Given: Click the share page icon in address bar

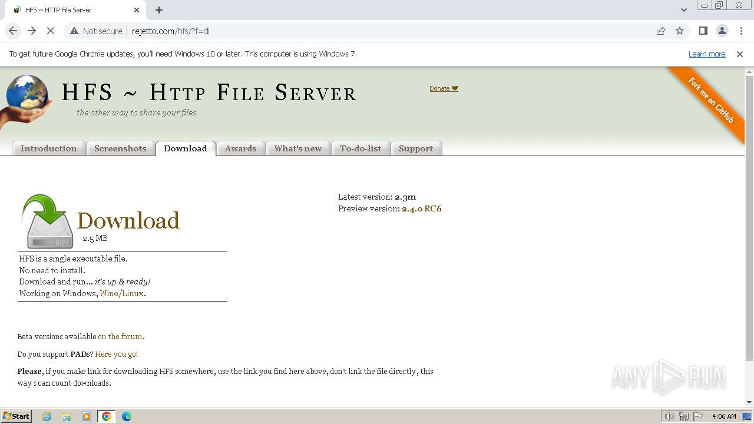Looking at the screenshot, I should tap(661, 31).
